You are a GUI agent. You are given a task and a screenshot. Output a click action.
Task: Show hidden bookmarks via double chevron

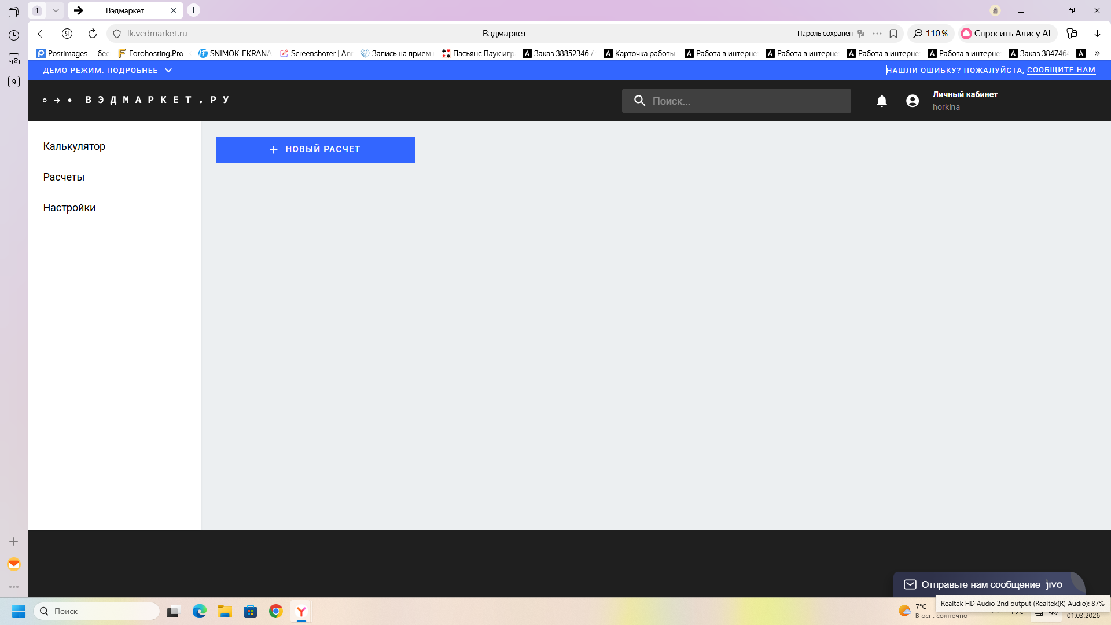tap(1097, 53)
